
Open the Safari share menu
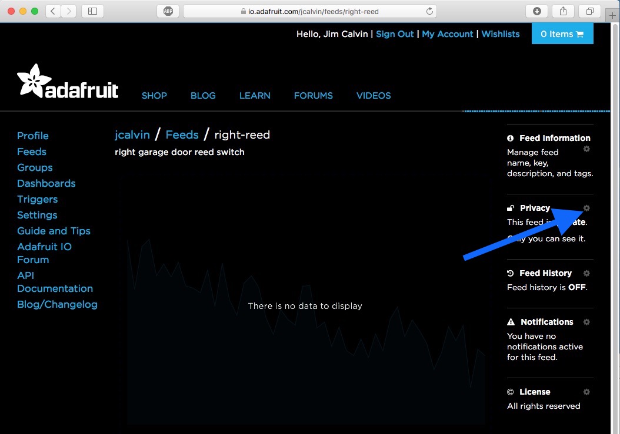(563, 11)
